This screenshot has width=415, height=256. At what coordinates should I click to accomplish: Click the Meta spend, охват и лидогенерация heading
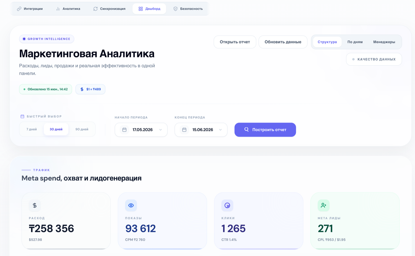coord(82,178)
